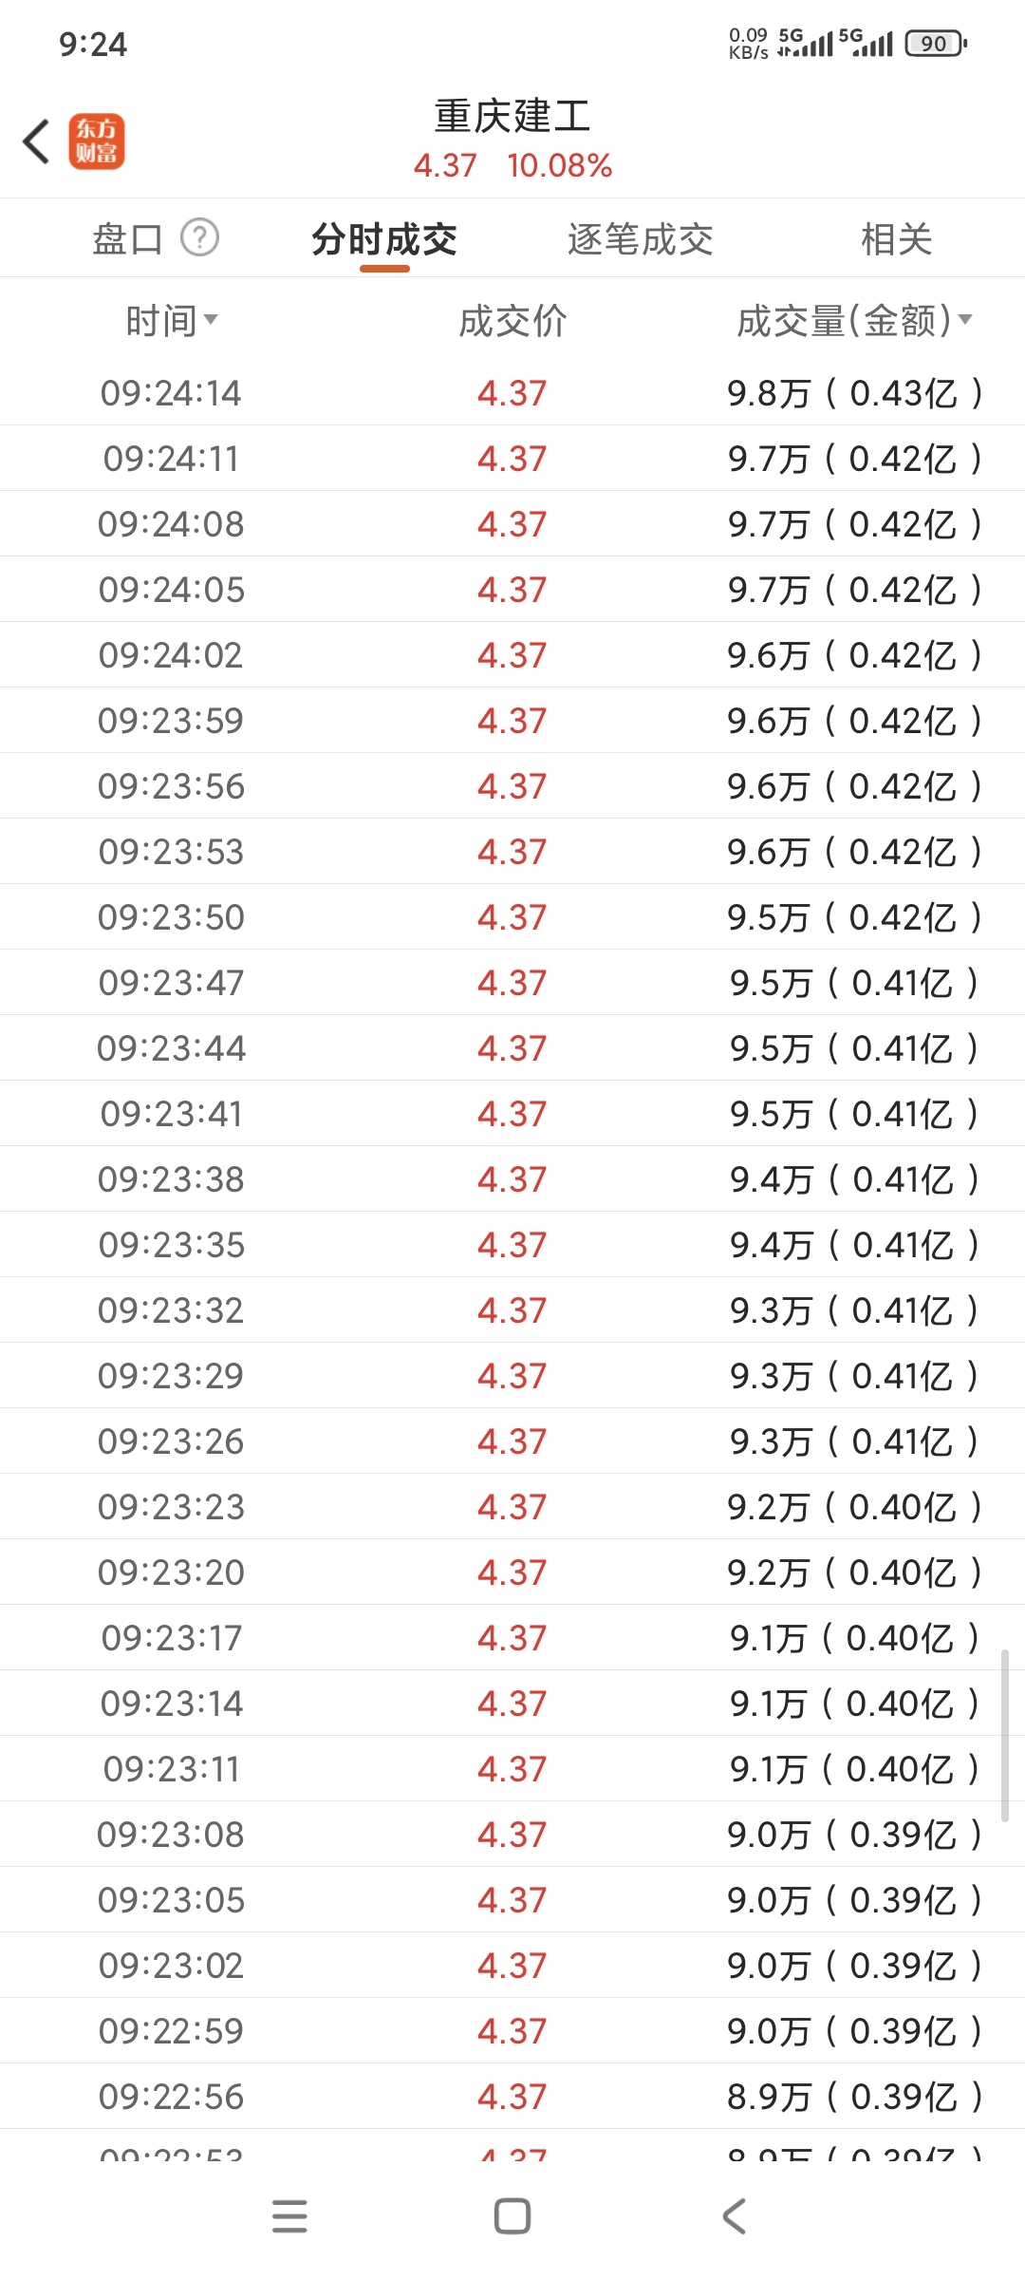Tap the back arrow at top left
This screenshot has width=1025, height=2279.
click(36, 142)
